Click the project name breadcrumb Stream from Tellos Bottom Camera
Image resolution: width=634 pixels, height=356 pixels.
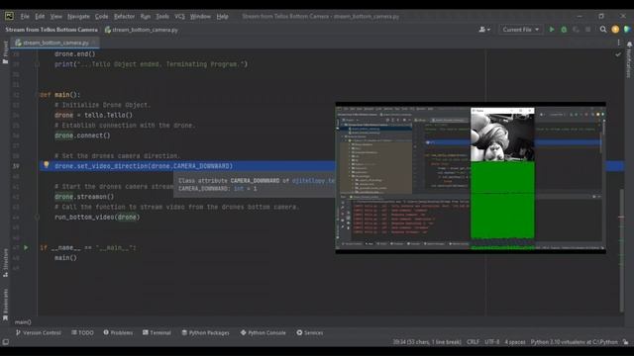pyautogui.click(x=52, y=30)
